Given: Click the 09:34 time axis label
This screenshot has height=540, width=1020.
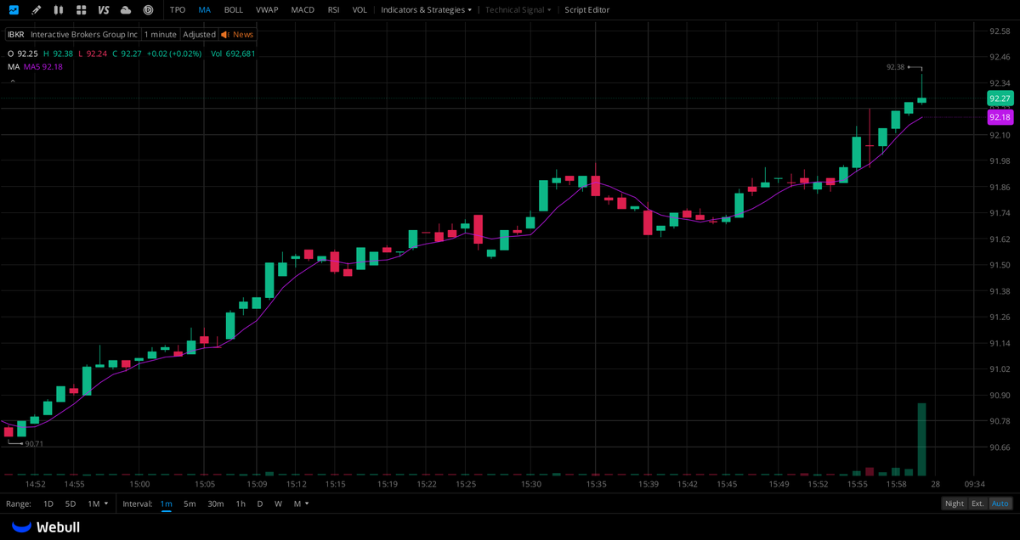Looking at the screenshot, I should [x=974, y=484].
